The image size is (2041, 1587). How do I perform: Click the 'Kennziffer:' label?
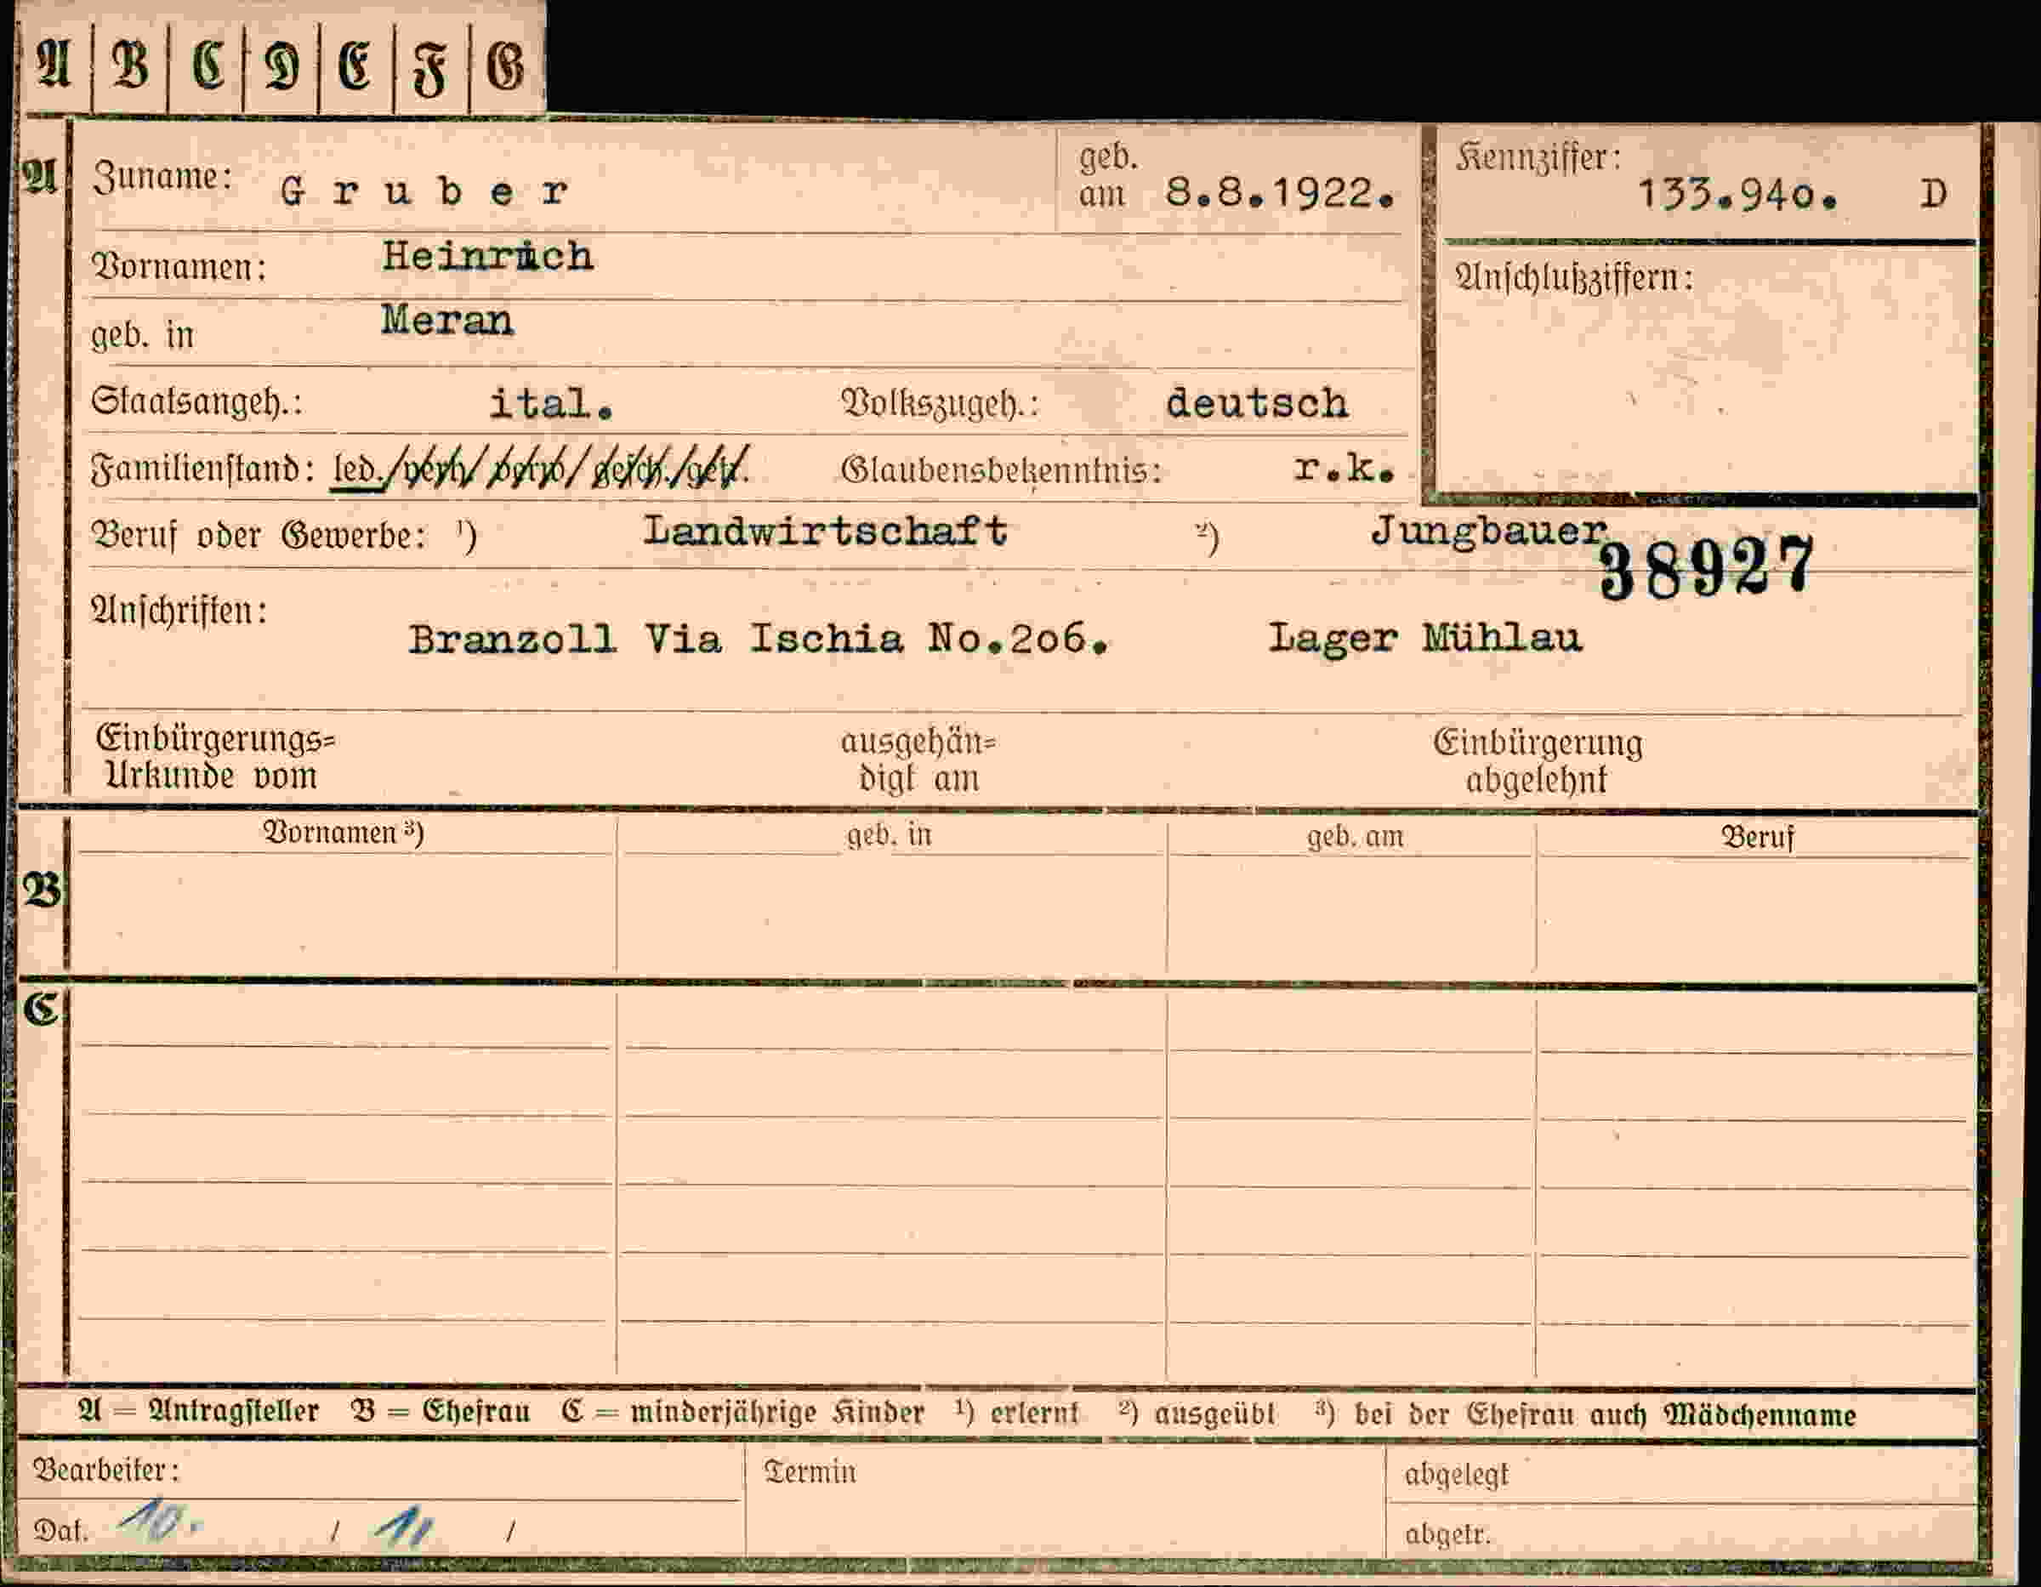click(1538, 158)
